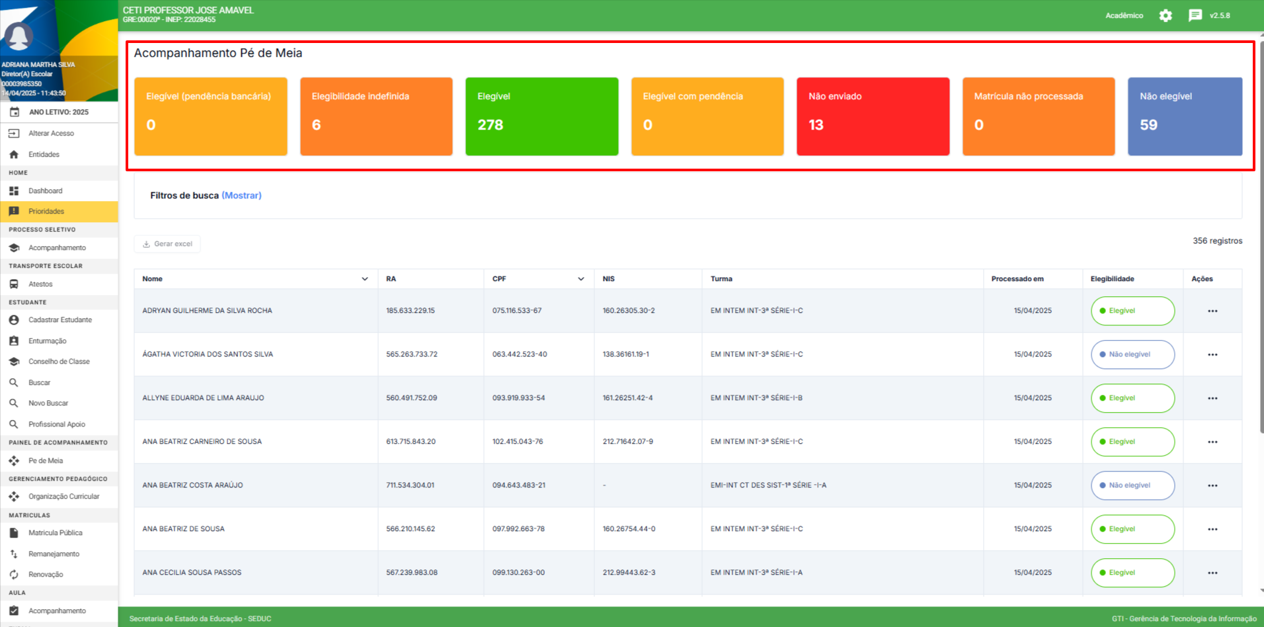This screenshot has width=1264, height=627.
Task: Expand the Nome column dropdown arrow
Action: coord(364,279)
